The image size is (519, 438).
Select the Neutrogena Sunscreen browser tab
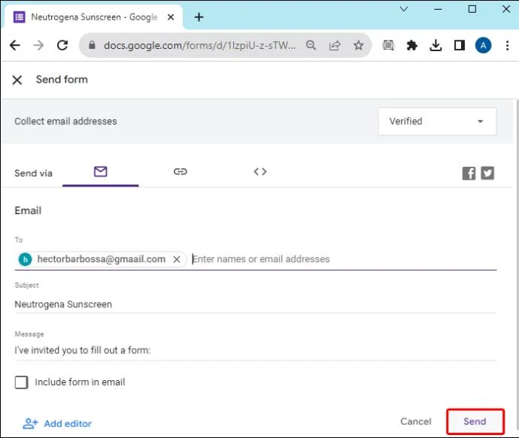click(94, 17)
